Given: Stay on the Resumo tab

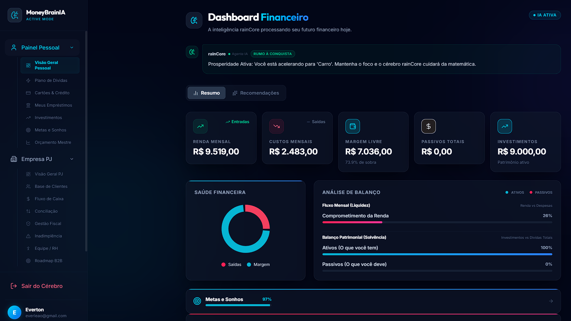Looking at the screenshot, I should pyautogui.click(x=206, y=93).
